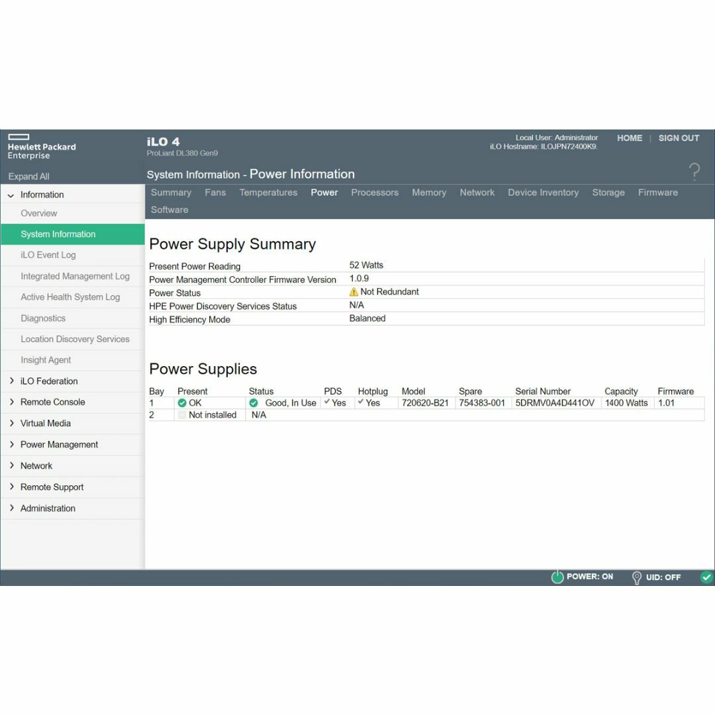Open the Processors tab
715x715 pixels.
tap(375, 193)
